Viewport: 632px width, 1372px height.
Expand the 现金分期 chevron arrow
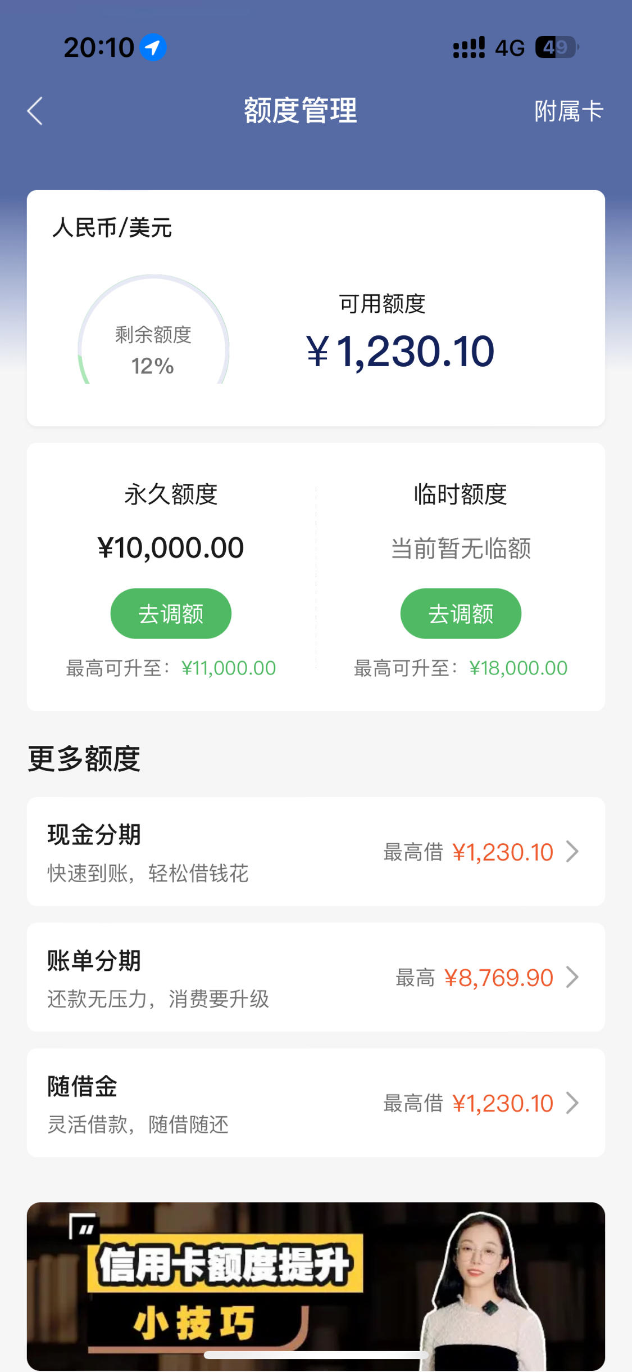(x=572, y=852)
